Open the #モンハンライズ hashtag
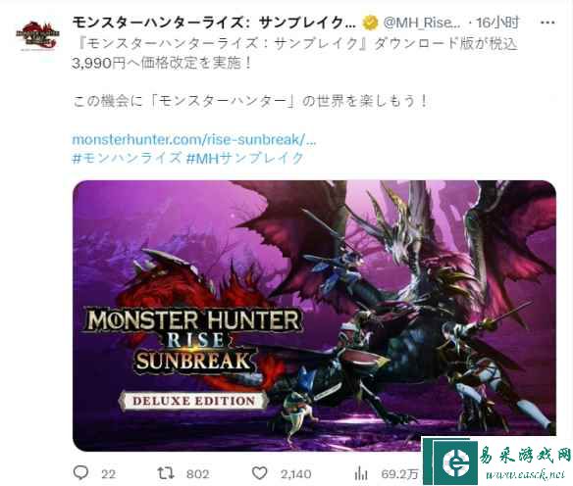 click(127, 158)
